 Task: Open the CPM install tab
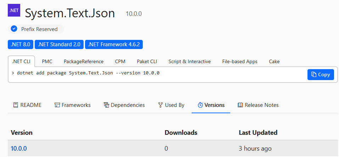tap(120, 61)
